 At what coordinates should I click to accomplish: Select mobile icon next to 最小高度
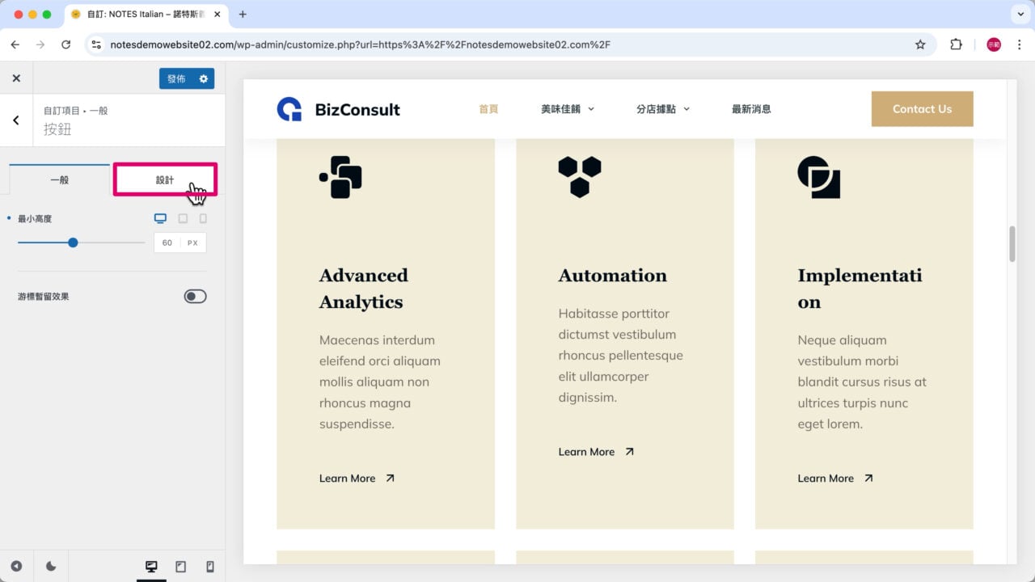point(203,219)
